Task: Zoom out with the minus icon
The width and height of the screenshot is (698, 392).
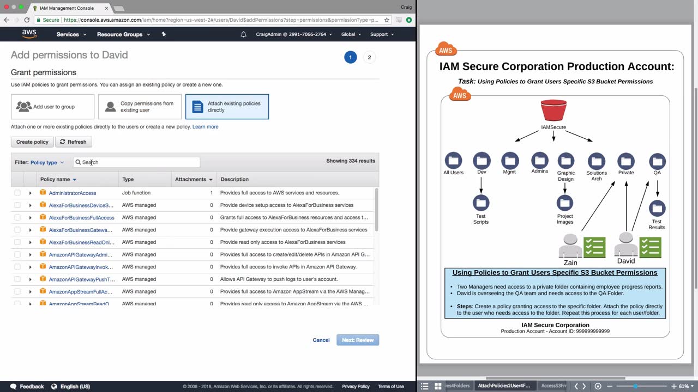Action: coord(610,386)
